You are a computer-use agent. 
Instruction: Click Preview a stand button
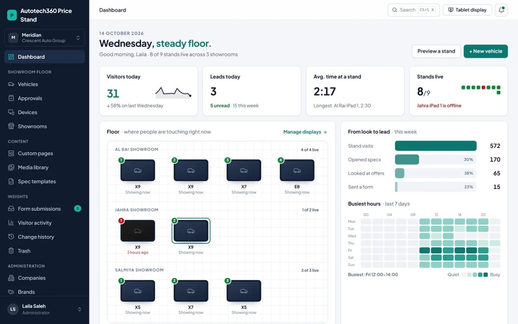(436, 51)
